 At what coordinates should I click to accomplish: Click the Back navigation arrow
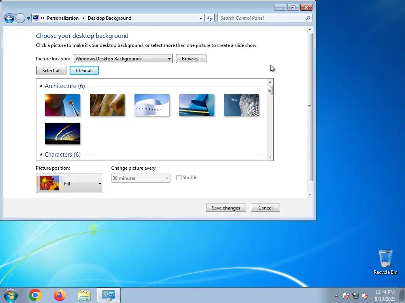pyautogui.click(x=9, y=18)
